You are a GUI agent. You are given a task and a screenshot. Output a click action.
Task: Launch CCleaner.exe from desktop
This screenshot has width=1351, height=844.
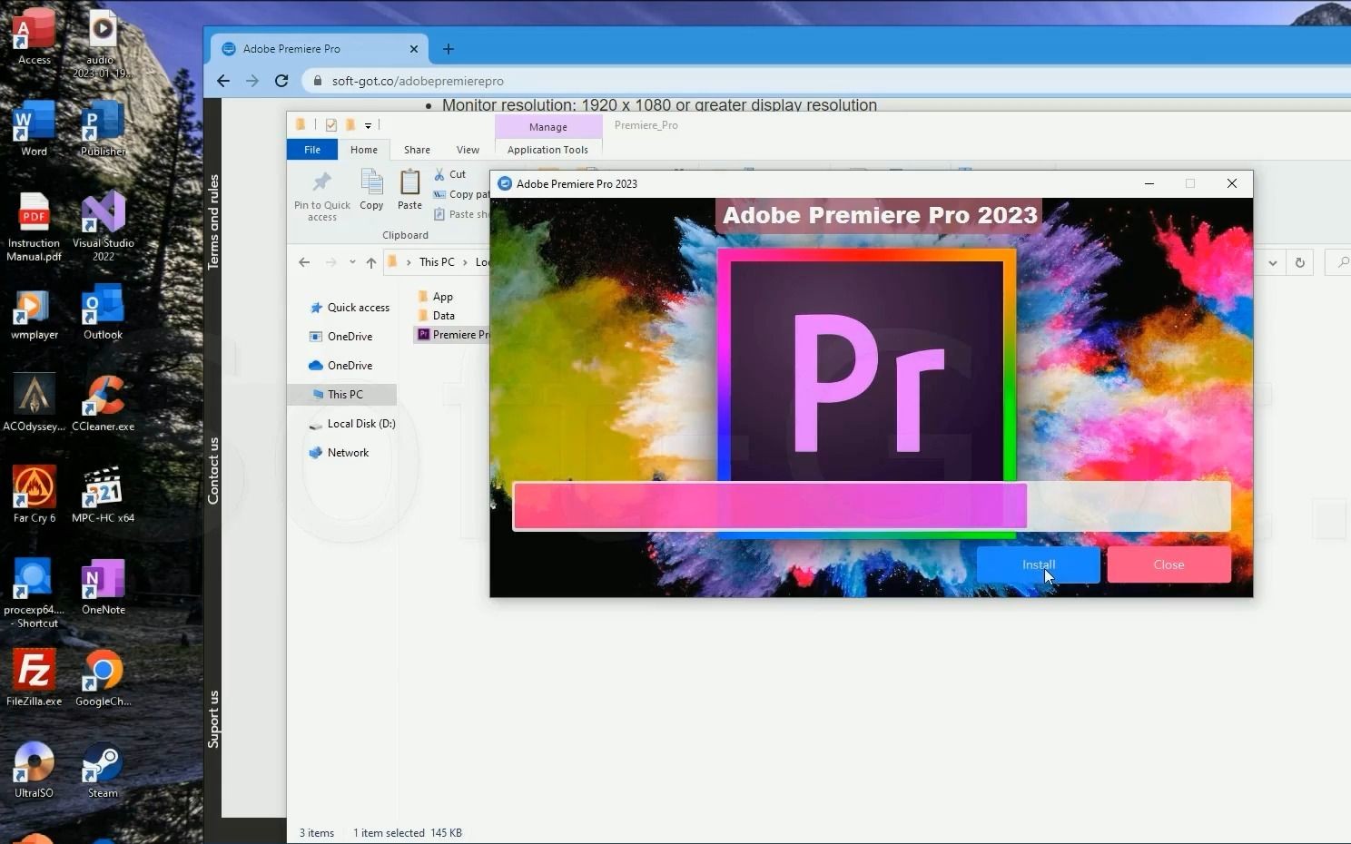103,404
